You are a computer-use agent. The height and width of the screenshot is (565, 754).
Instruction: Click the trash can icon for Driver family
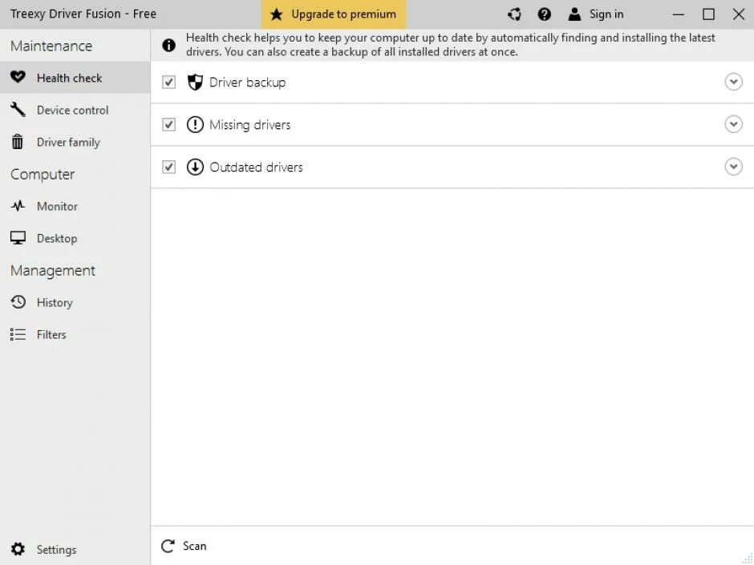18,142
